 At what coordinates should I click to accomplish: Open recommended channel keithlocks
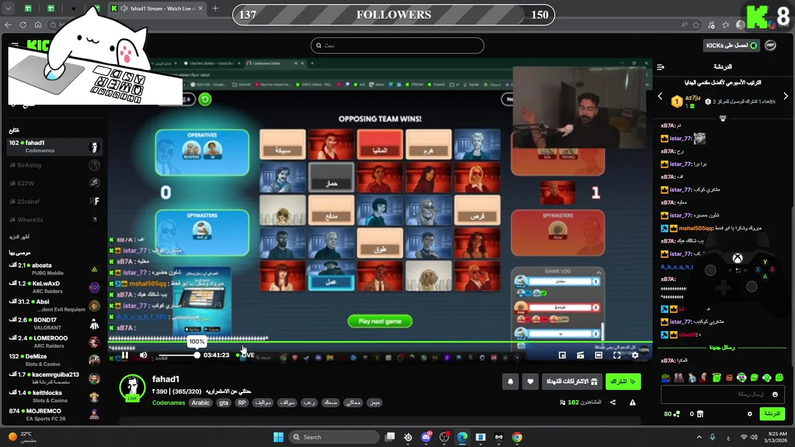(55, 396)
